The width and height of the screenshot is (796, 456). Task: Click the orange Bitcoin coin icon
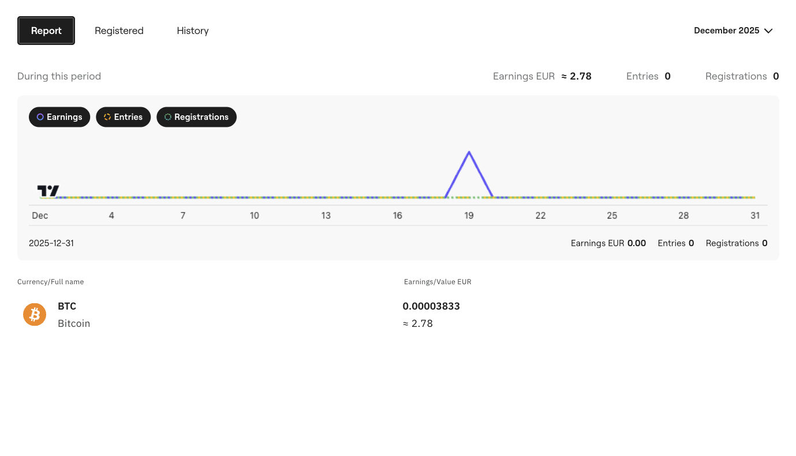pyautogui.click(x=35, y=315)
